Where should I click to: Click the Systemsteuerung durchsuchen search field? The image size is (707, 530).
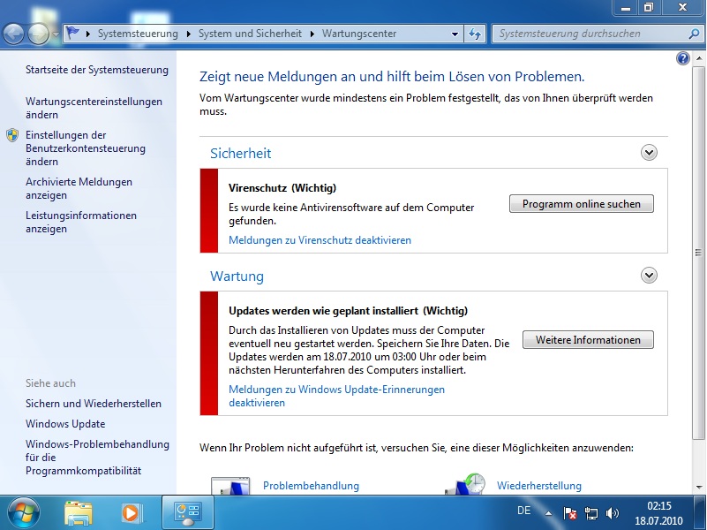point(587,34)
